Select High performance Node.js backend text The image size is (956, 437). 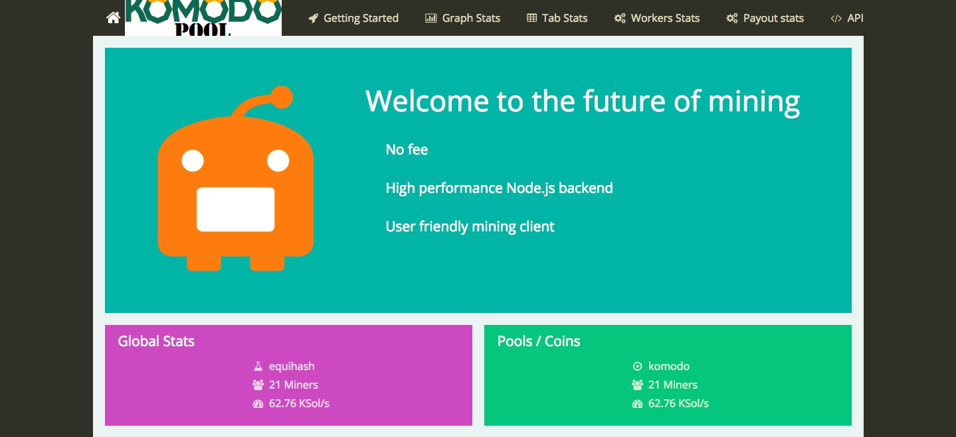[x=499, y=188]
